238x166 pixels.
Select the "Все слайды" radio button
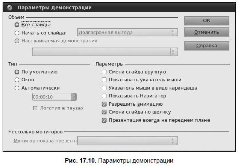tap(17, 25)
